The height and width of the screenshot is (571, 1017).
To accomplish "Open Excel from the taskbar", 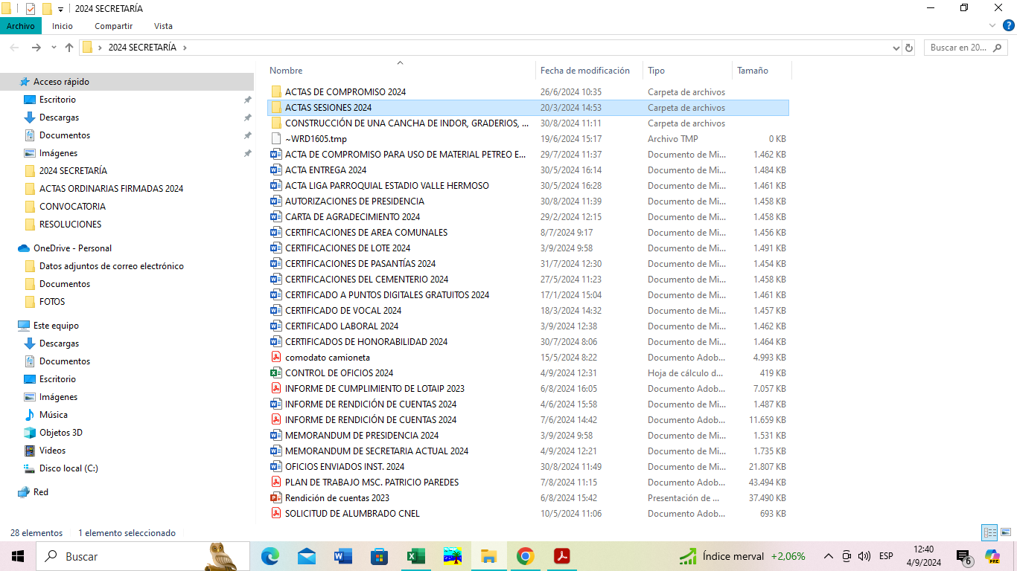I will coord(415,556).
